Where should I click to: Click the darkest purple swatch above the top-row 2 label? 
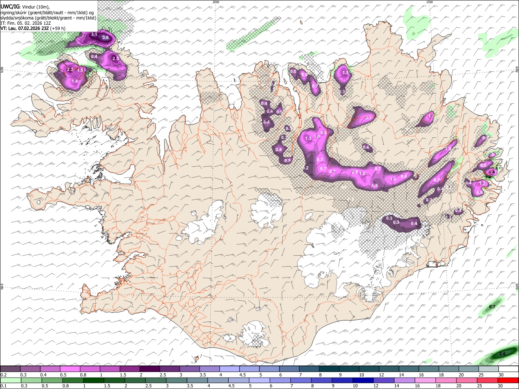[149, 369]
